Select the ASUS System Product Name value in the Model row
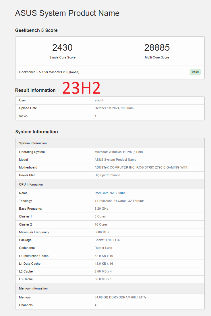 [x=115, y=160]
